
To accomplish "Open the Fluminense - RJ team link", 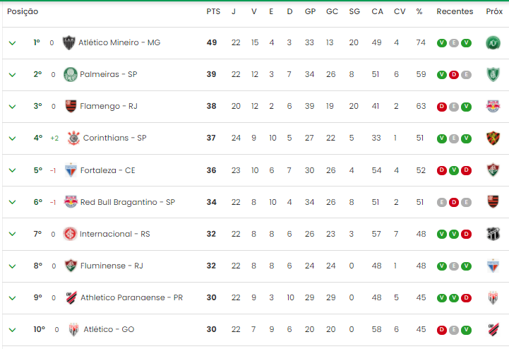I will click(112, 266).
